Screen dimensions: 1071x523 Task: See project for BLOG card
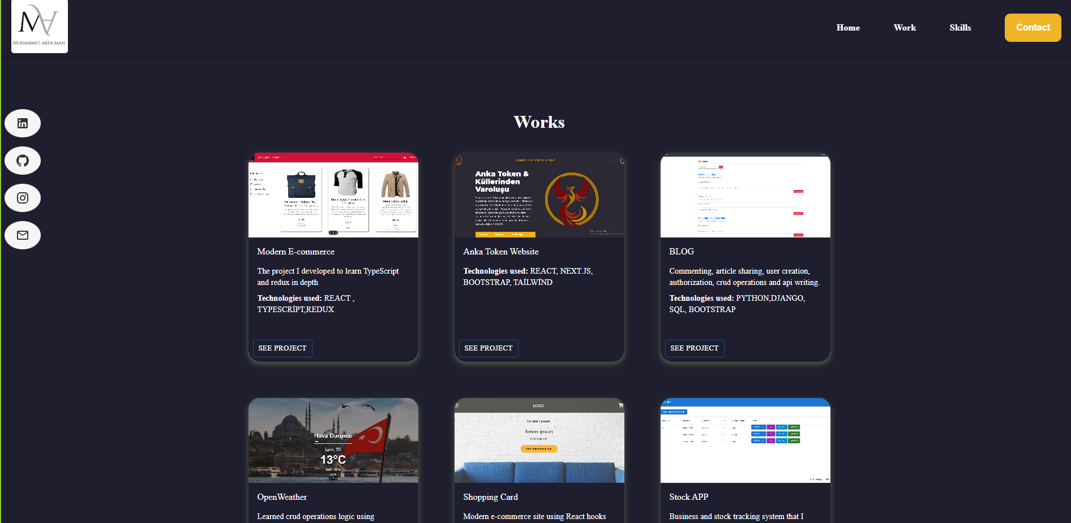pos(694,348)
